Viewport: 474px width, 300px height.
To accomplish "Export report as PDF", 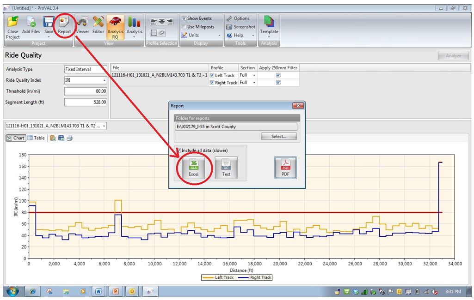I will (x=285, y=168).
